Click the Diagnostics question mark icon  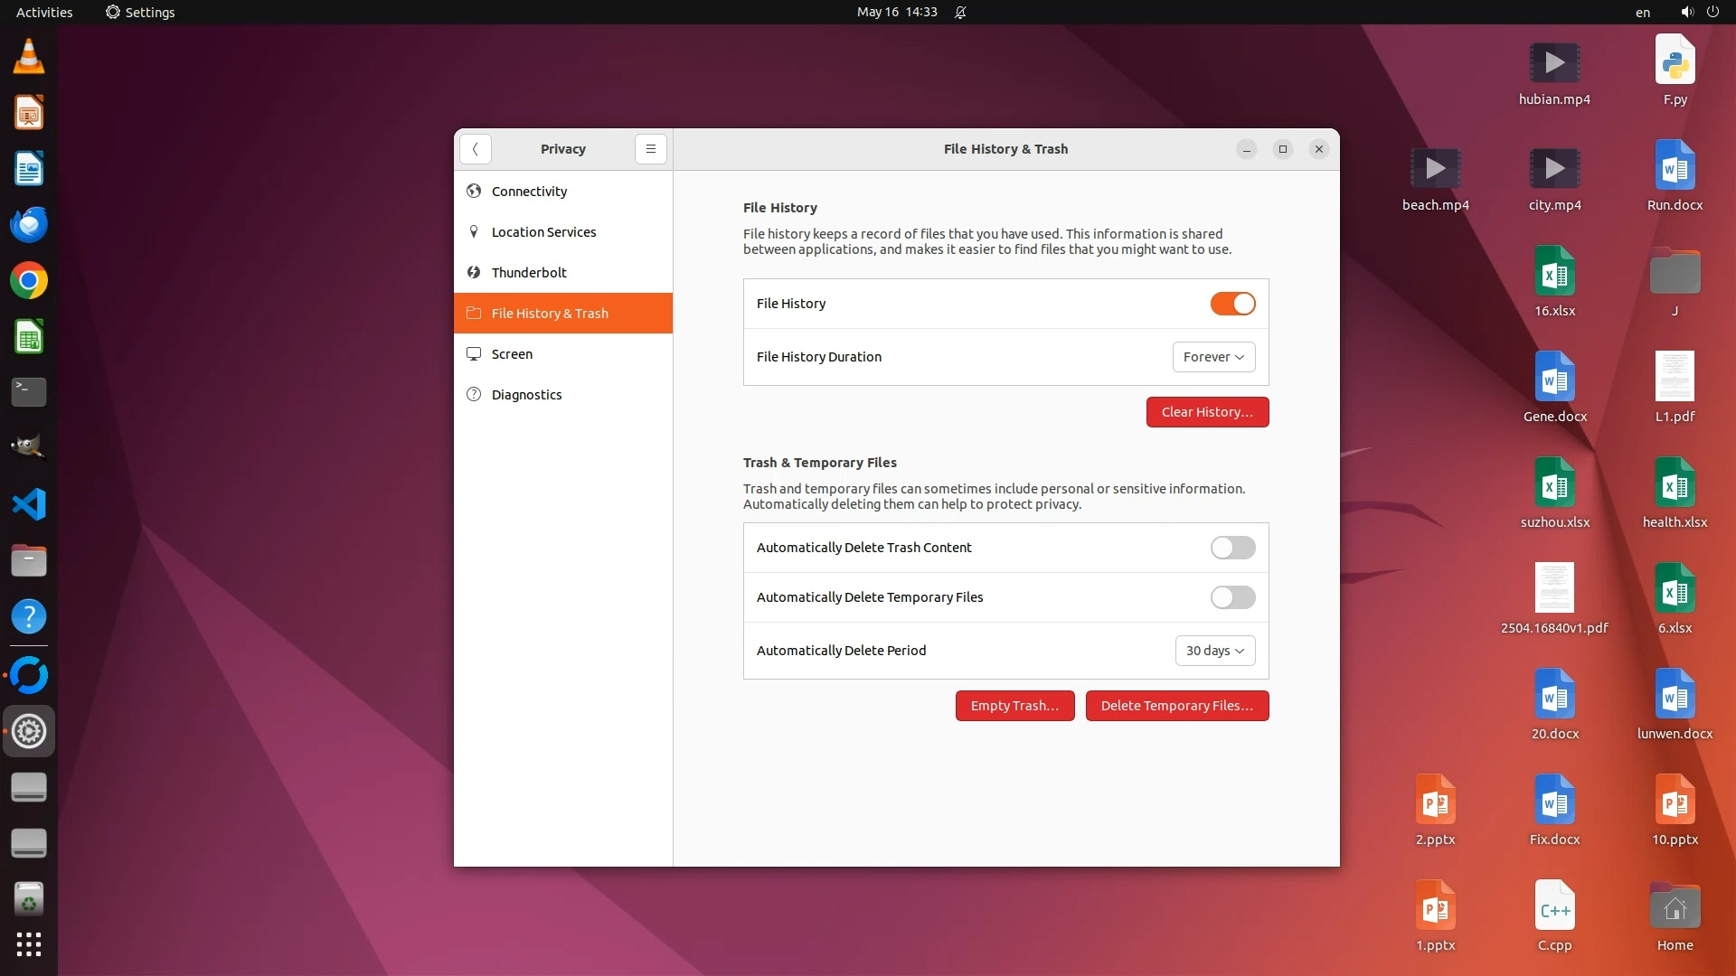click(474, 394)
